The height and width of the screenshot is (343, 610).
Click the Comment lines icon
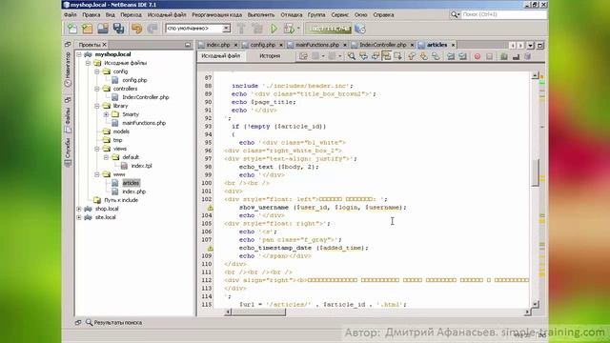pyautogui.click(x=504, y=56)
